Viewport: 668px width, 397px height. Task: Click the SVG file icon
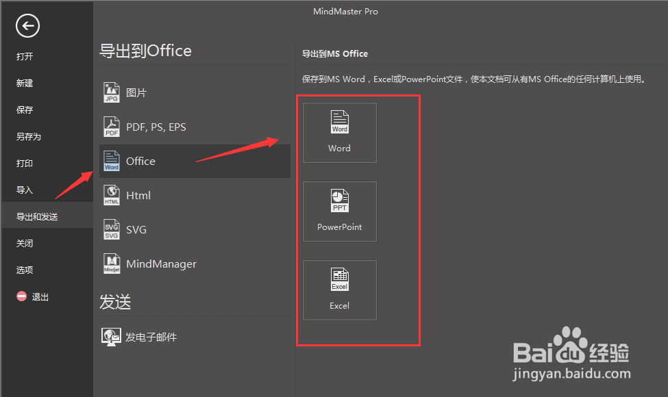click(112, 229)
